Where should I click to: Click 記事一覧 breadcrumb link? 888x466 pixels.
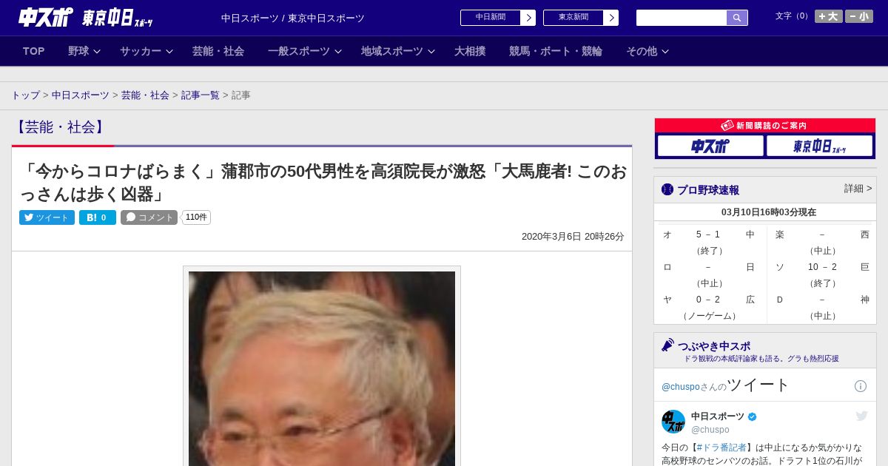(x=201, y=95)
